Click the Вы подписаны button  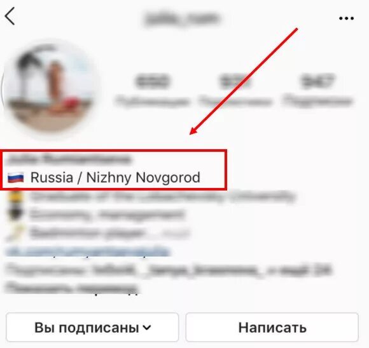(x=92, y=327)
